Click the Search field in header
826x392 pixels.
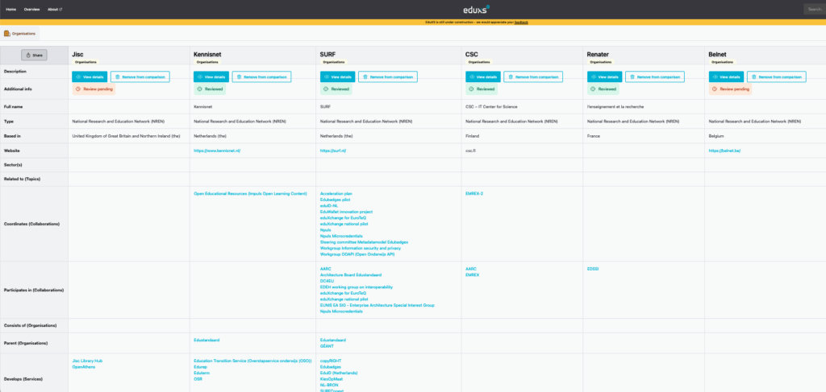[x=815, y=9]
